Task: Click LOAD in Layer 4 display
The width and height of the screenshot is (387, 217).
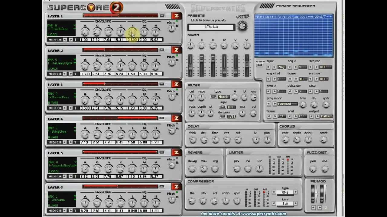Action: [x=53, y=137]
